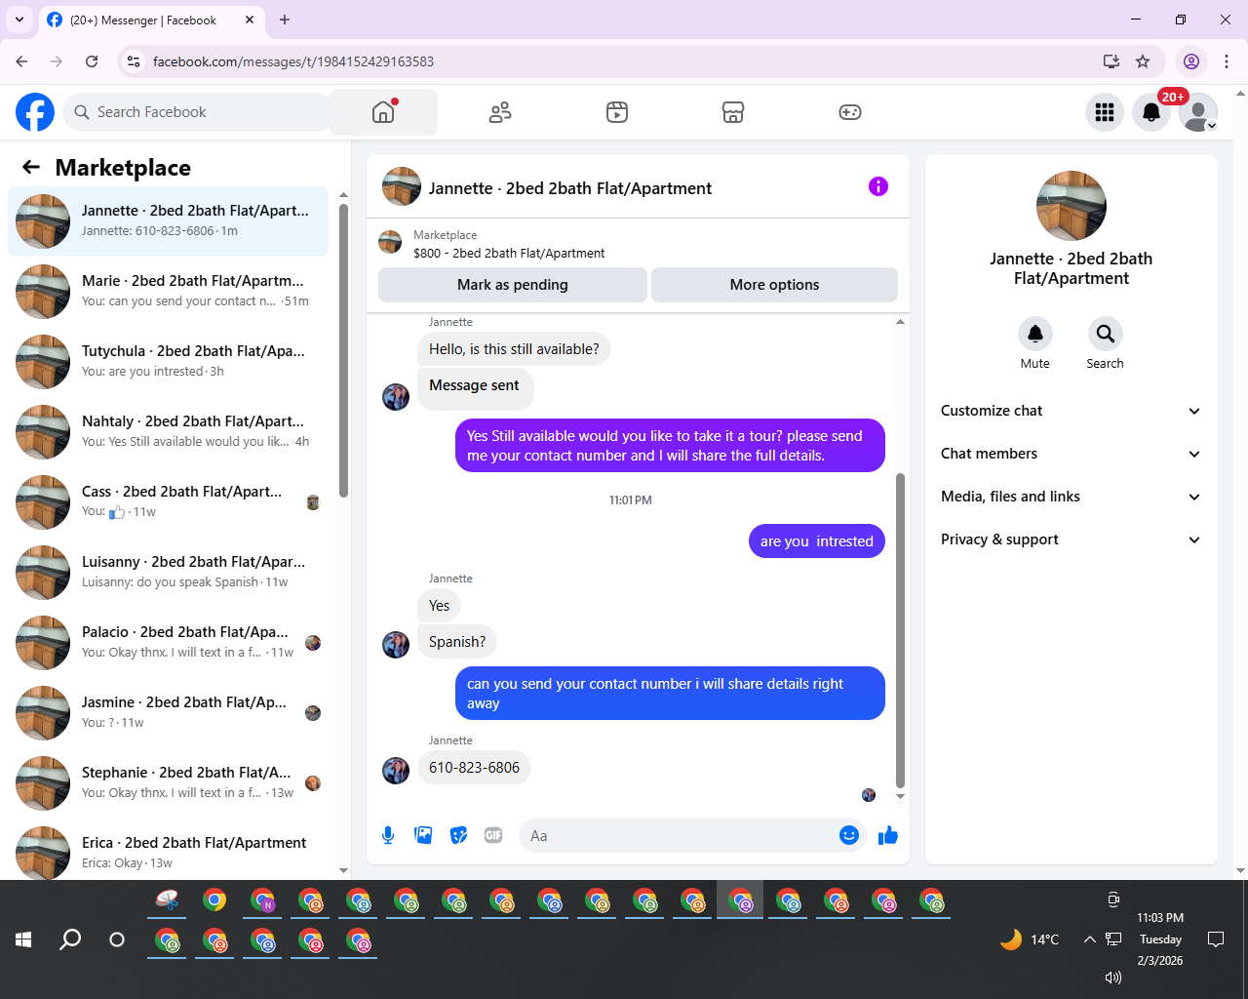The width and height of the screenshot is (1248, 999).
Task: Expand Privacy & support section
Action: click(1071, 539)
